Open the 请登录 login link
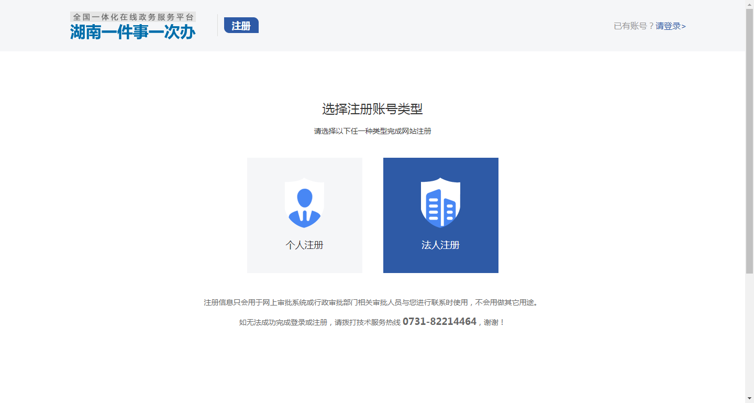This screenshot has width=754, height=403. coord(670,26)
